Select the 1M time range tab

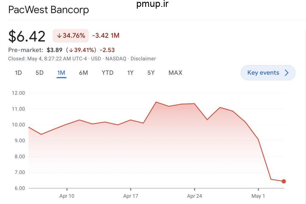[x=61, y=73]
